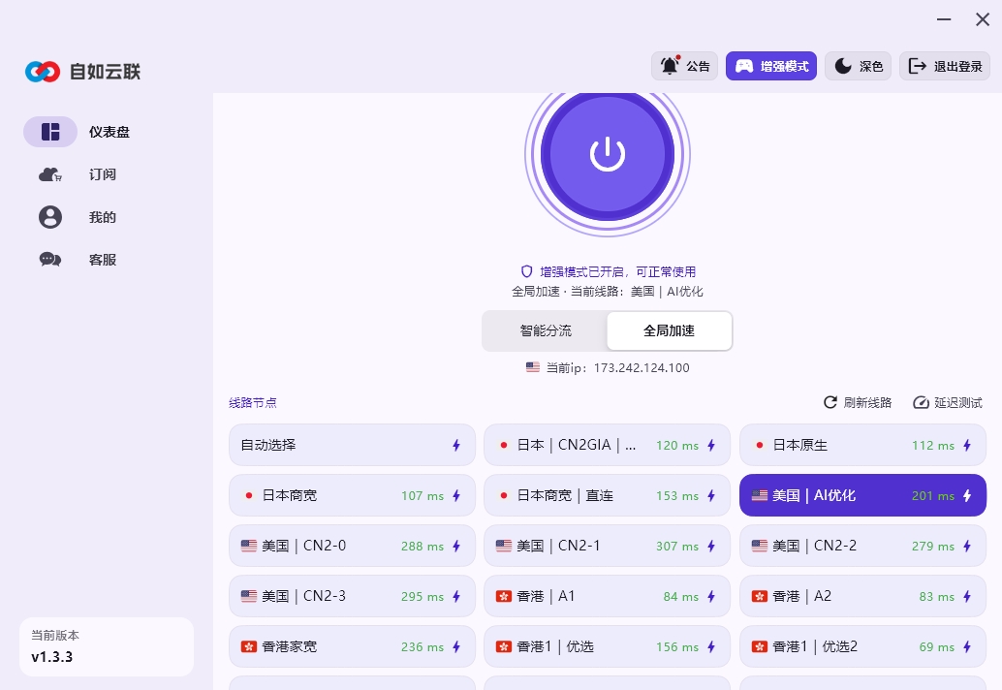The image size is (1002, 690).
Task: Click Hong Kong flag on 香港 | A2
Action: pos(759,596)
